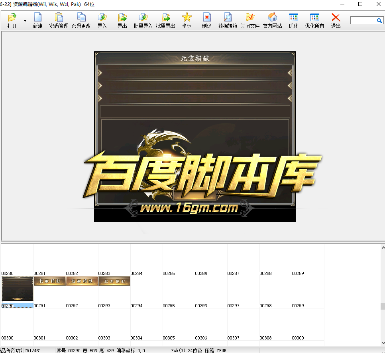The image size is (385, 353).
Task: Select thumbnail 00292 gold button image
Action: 82,281
